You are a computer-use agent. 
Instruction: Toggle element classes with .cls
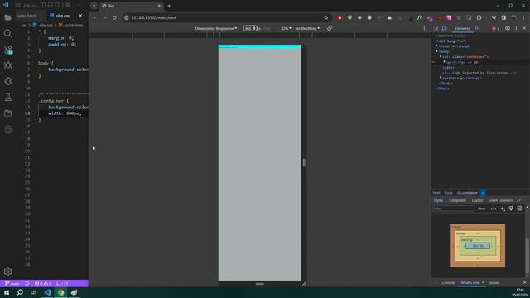click(493, 209)
